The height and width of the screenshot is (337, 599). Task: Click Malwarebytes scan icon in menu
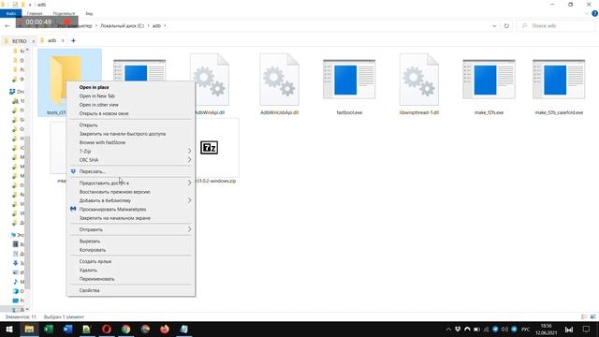click(x=73, y=209)
